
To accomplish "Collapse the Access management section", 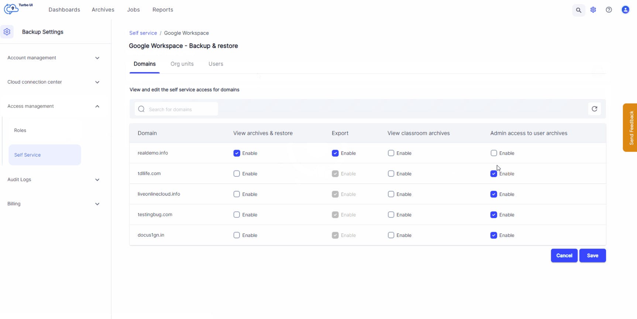I will click(x=97, y=106).
